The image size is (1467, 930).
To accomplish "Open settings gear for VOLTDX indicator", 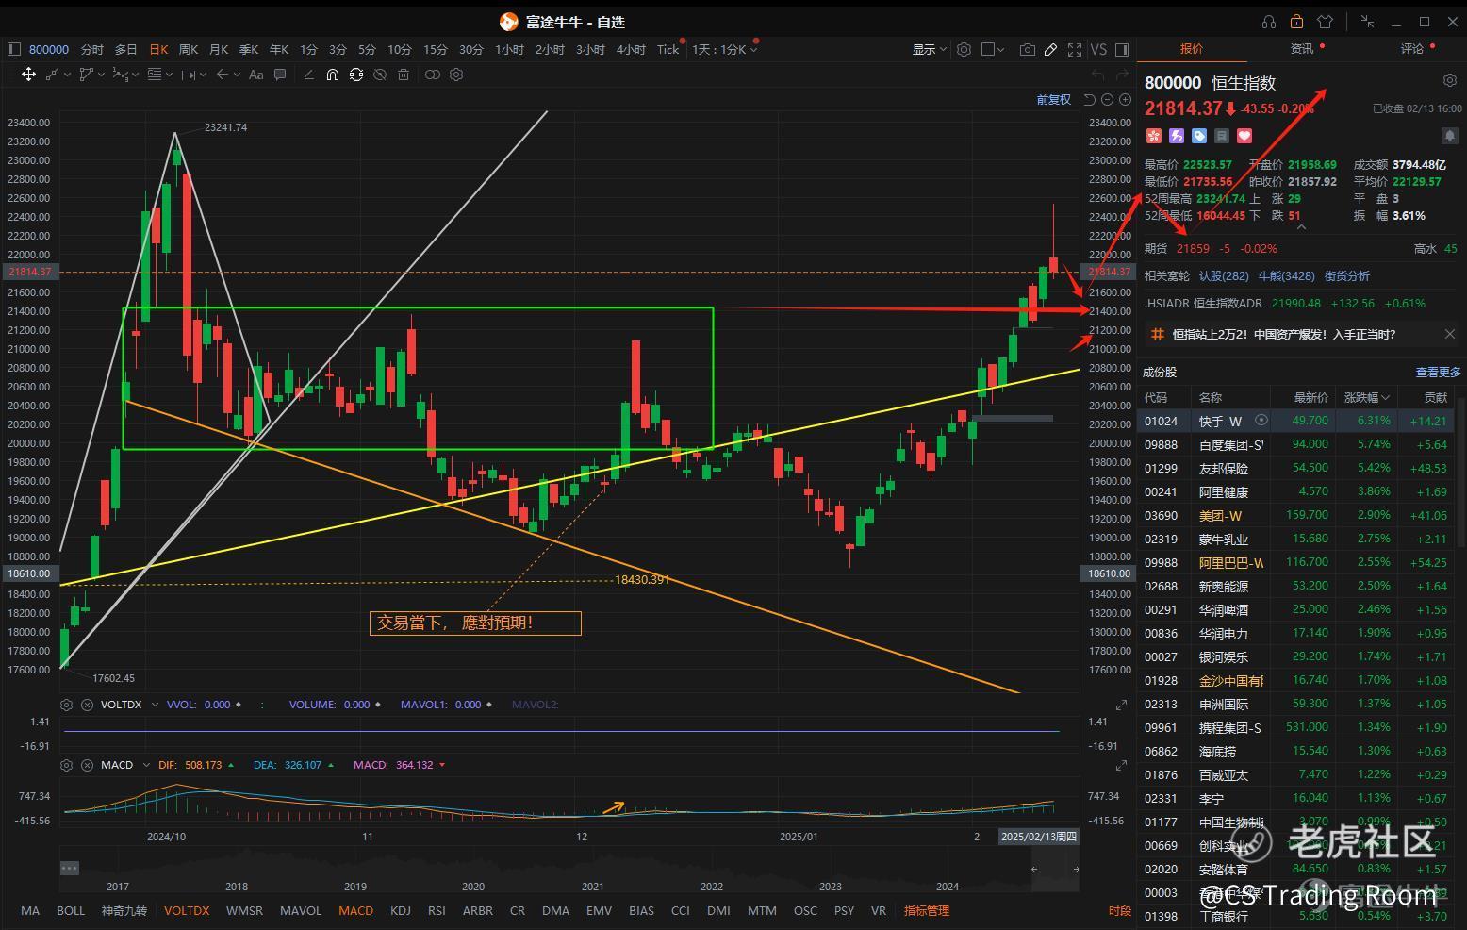I will [67, 705].
